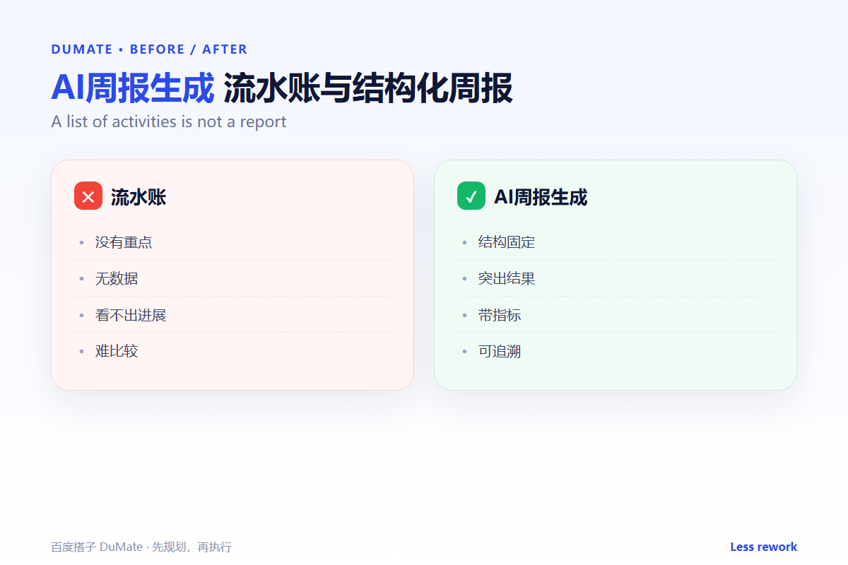Select the 看不出进展 list item

coord(232,315)
